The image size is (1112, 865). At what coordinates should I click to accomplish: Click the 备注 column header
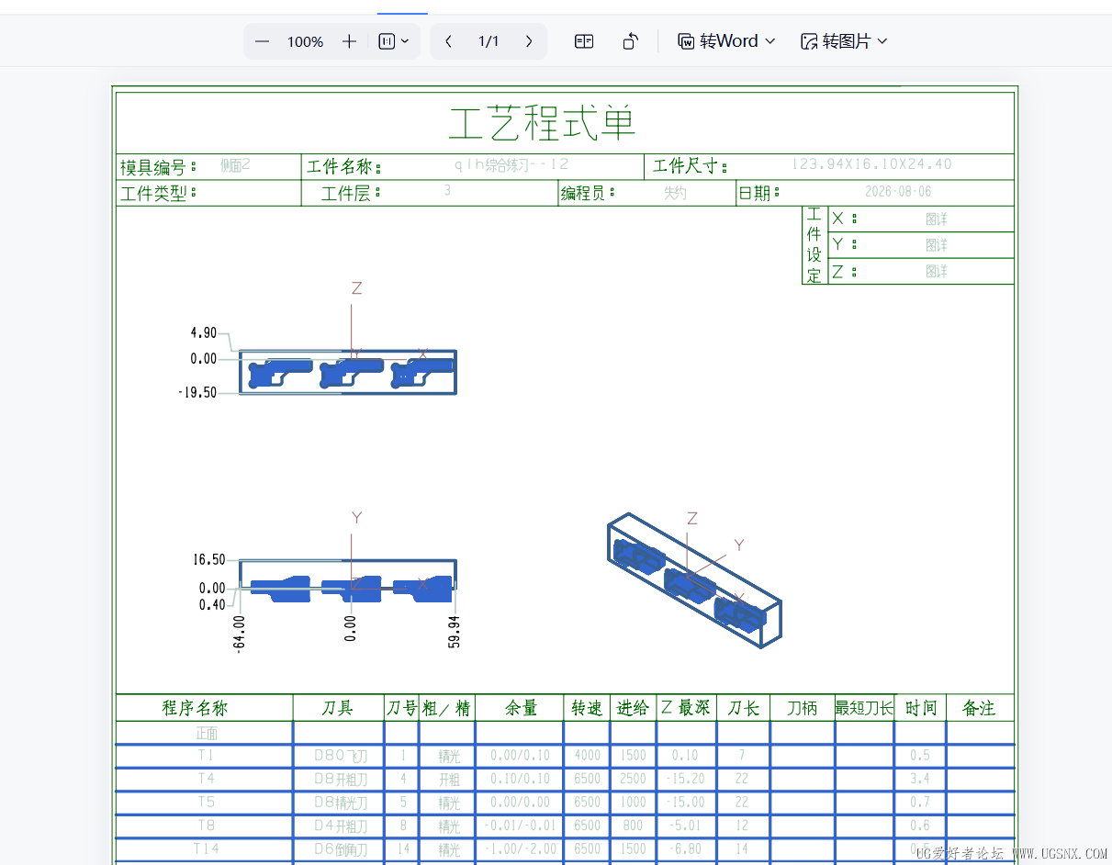pos(979,708)
